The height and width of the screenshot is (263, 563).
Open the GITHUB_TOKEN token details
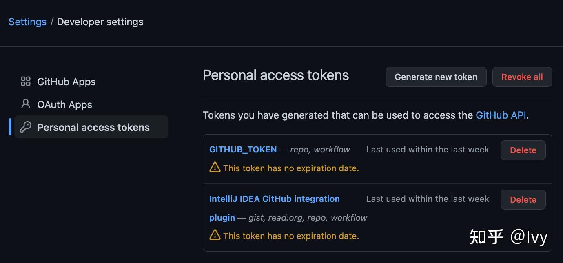[x=243, y=149]
